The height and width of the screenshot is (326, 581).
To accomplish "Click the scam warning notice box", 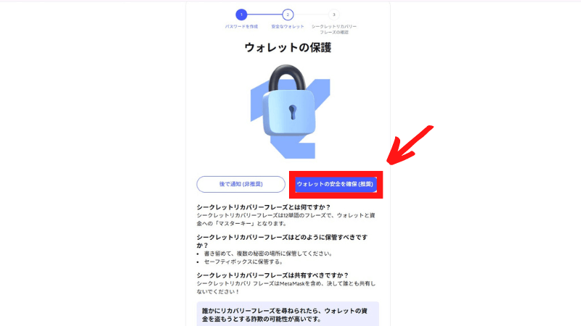I will tap(288, 314).
